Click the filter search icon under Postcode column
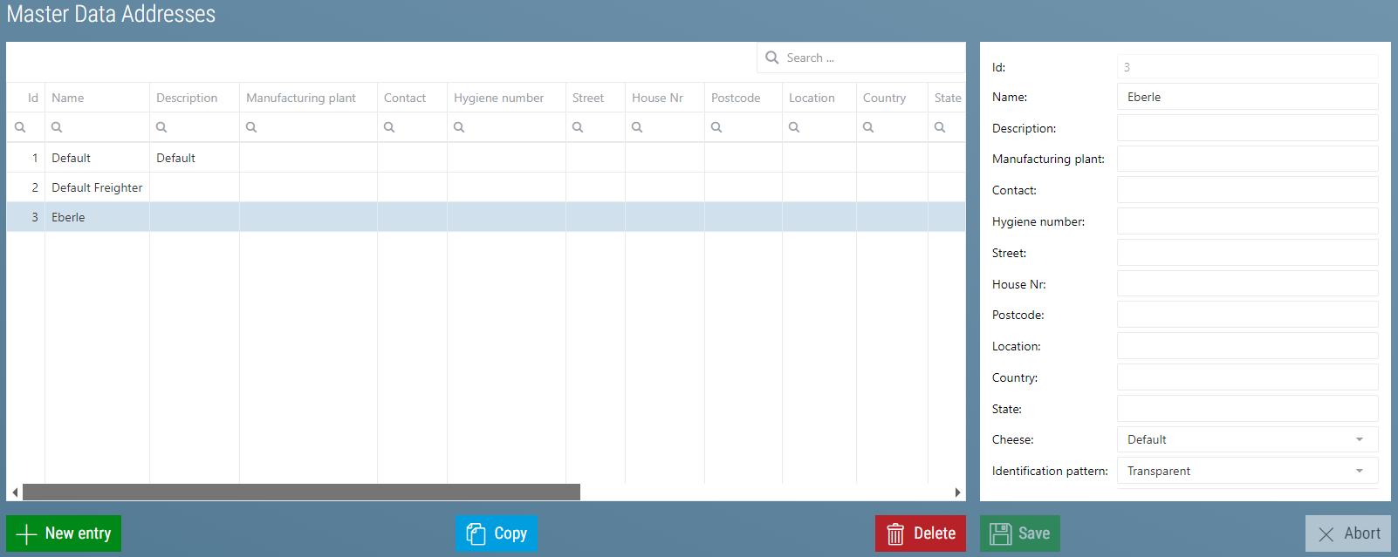This screenshot has height=557, width=1398. click(x=716, y=127)
